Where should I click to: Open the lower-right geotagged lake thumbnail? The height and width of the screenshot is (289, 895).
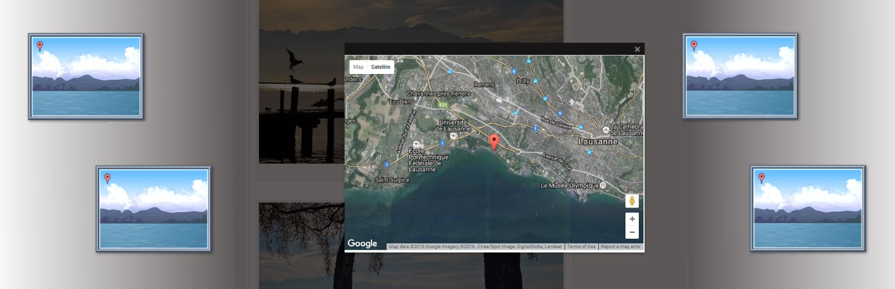(x=807, y=209)
